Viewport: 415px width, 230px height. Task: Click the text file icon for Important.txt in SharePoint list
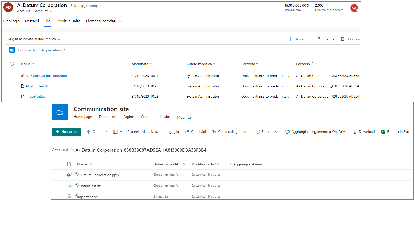pos(69,197)
